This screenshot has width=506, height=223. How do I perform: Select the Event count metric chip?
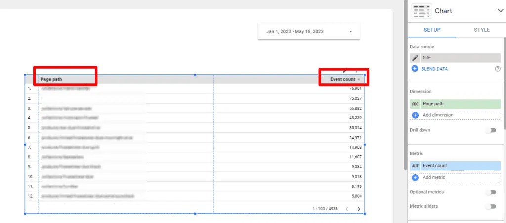(x=456, y=166)
